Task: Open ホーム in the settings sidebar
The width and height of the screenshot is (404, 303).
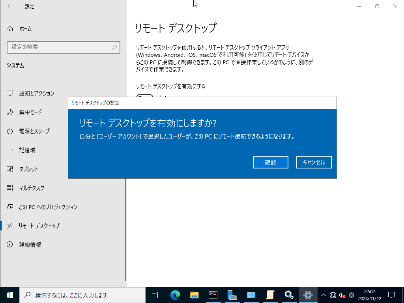Action: point(25,29)
